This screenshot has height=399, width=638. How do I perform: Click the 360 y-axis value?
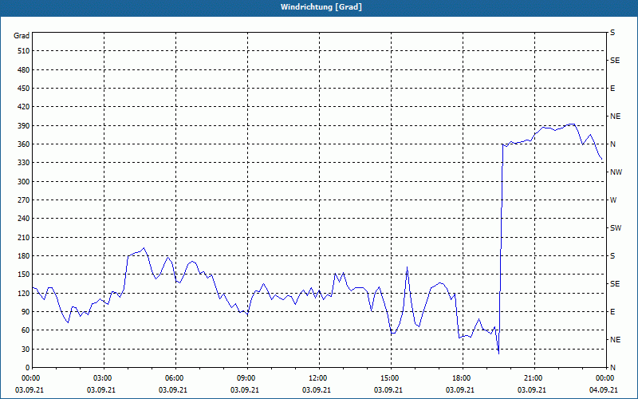pos(24,144)
